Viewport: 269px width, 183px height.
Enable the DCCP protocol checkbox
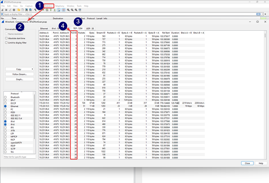point(5,103)
